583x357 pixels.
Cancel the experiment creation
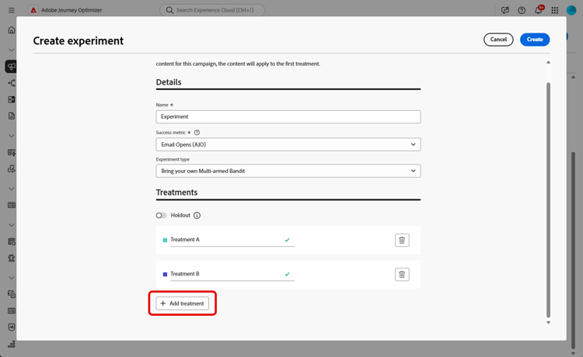(x=498, y=40)
